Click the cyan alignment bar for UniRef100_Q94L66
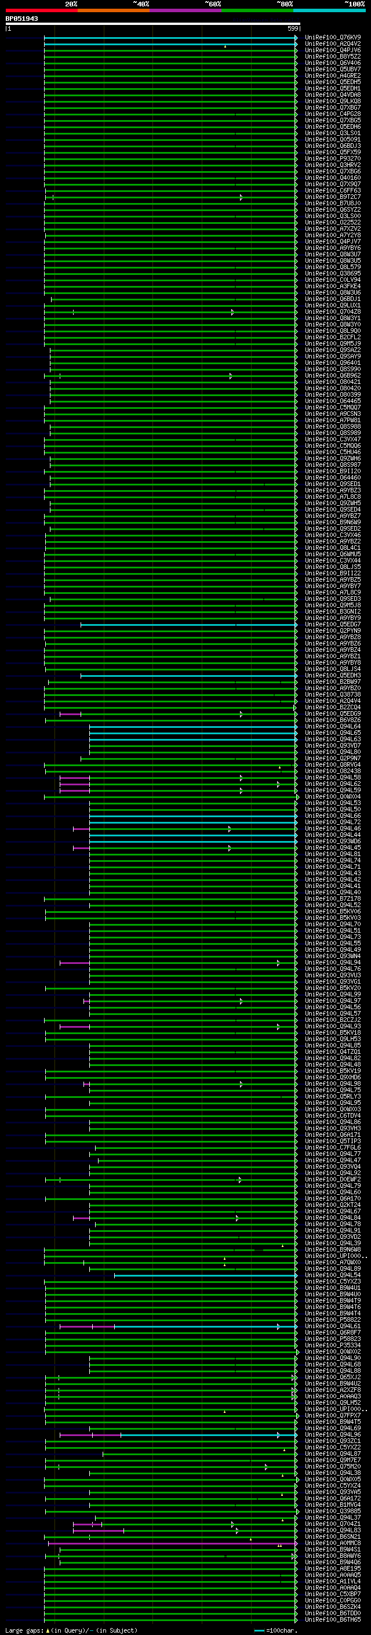Viewport: 371px width, 1635px height. click(193, 816)
